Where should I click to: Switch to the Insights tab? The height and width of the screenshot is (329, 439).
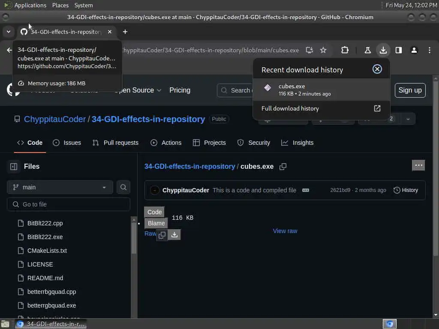coord(298,143)
